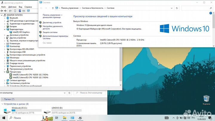The width and height of the screenshot is (215, 121).
Task: Click the System control panel taskbar icon
Action: click(x=72, y=118)
